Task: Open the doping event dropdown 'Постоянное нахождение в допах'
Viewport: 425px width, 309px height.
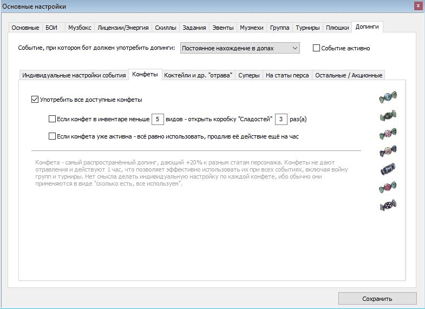Action: [240, 48]
